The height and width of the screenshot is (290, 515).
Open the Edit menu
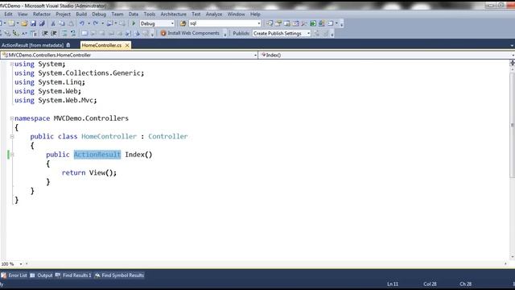[8, 14]
